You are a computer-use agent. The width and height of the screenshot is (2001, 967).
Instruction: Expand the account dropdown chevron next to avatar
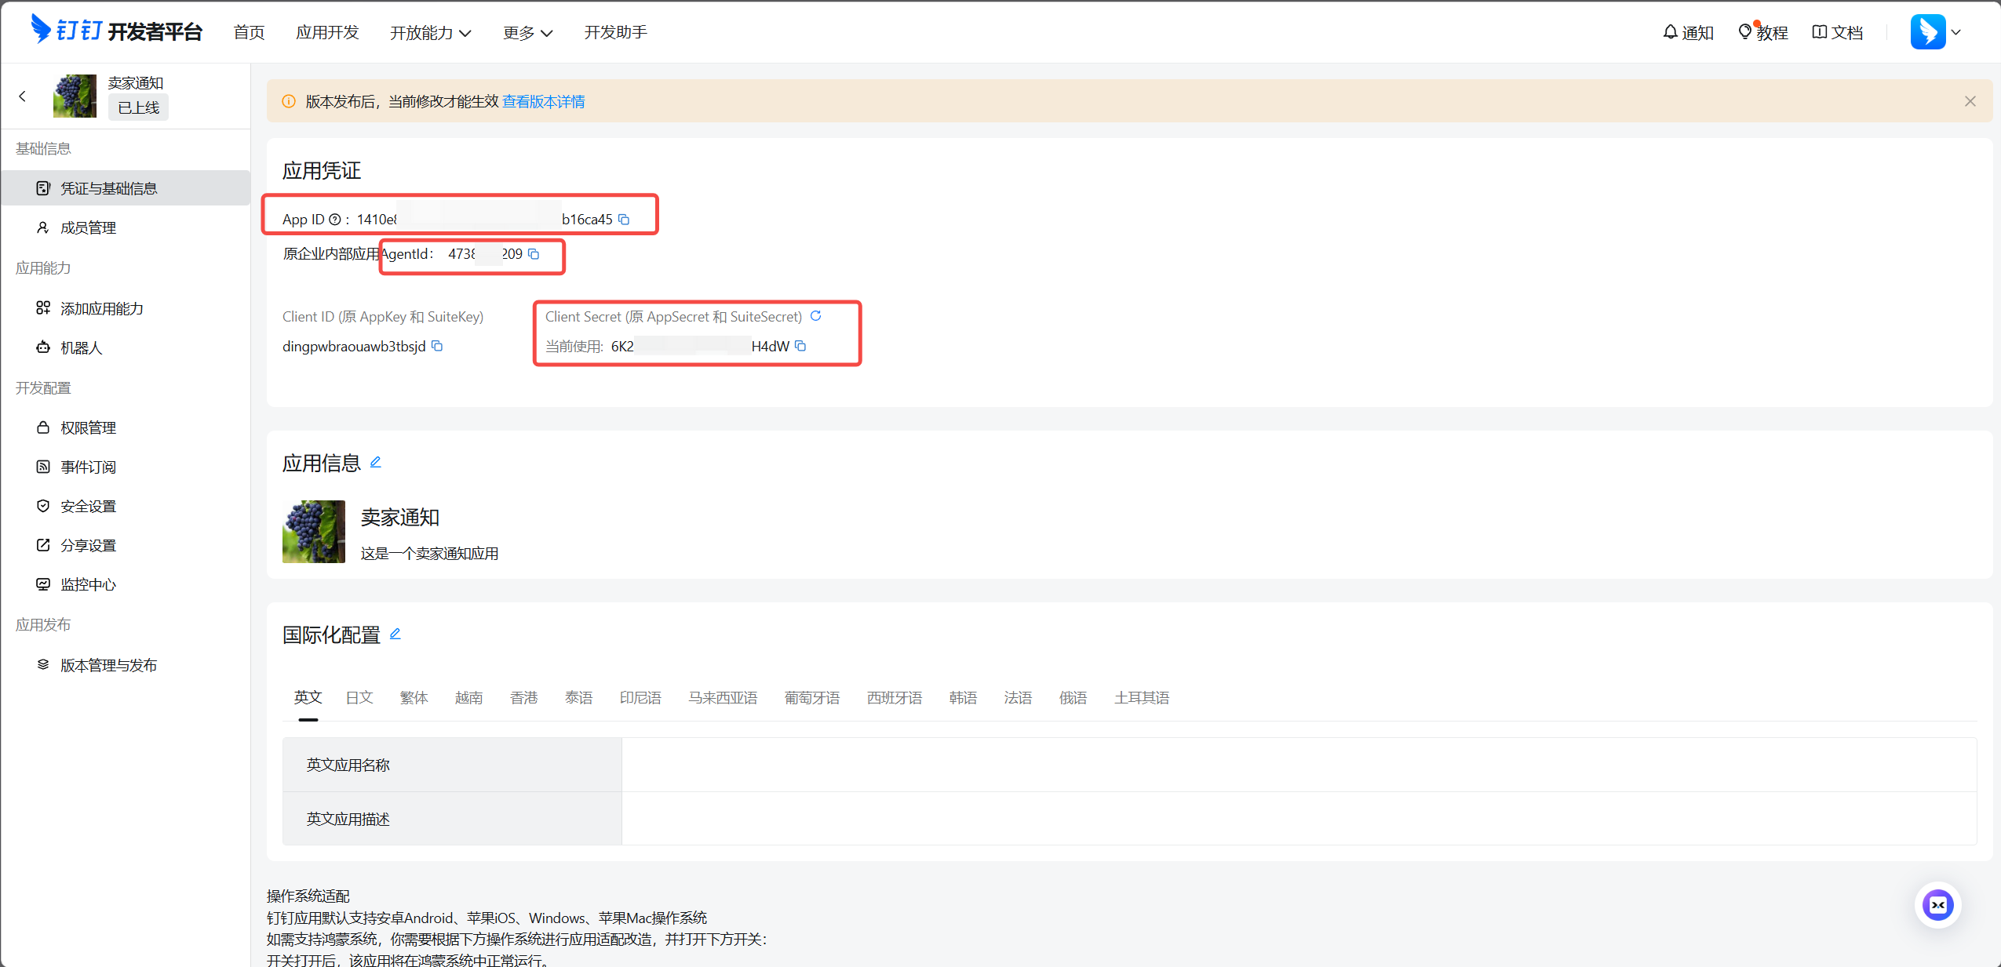[1956, 32]
